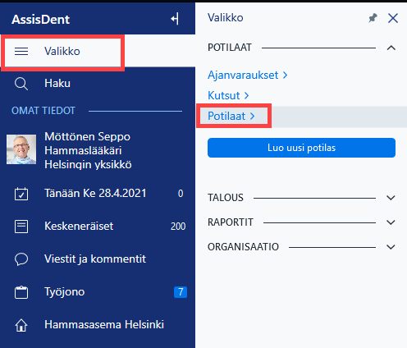Open Viestit ja kommentit speech bubble icon
This screenshot has height=348, width=407.
[21, 259]
